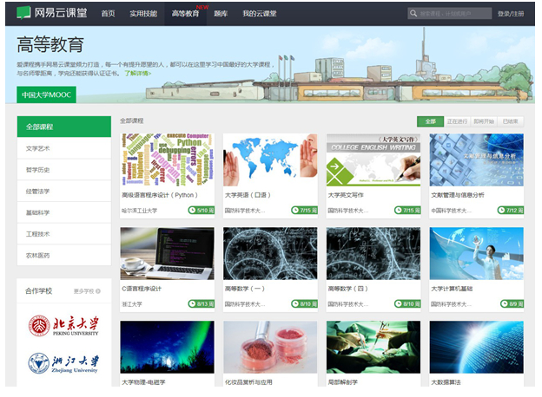542x397 pixels.
Task: Click the 8/10周 badge on 高等数学（一）
Action: click(x=304, y=304)
